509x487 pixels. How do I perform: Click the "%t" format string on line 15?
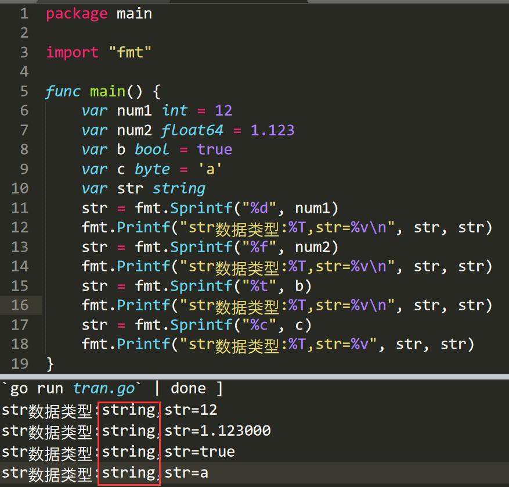coord(259,287)
